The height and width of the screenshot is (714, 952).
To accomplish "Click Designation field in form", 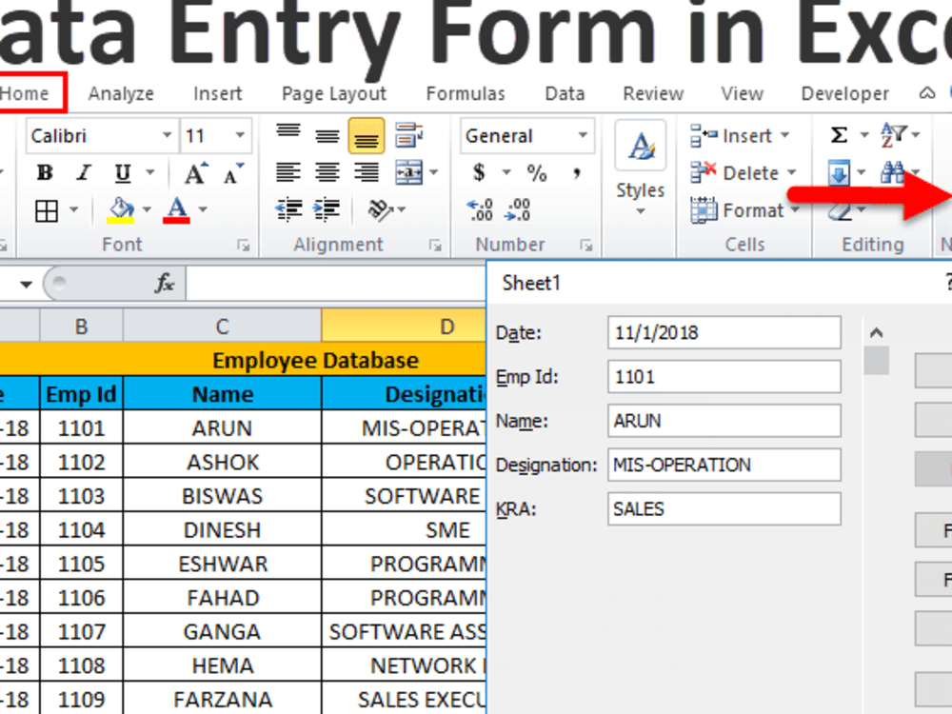I will pos(724,465).
